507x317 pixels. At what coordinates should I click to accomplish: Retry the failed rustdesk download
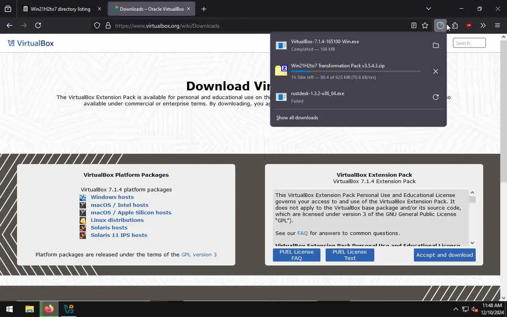(436, 97)
